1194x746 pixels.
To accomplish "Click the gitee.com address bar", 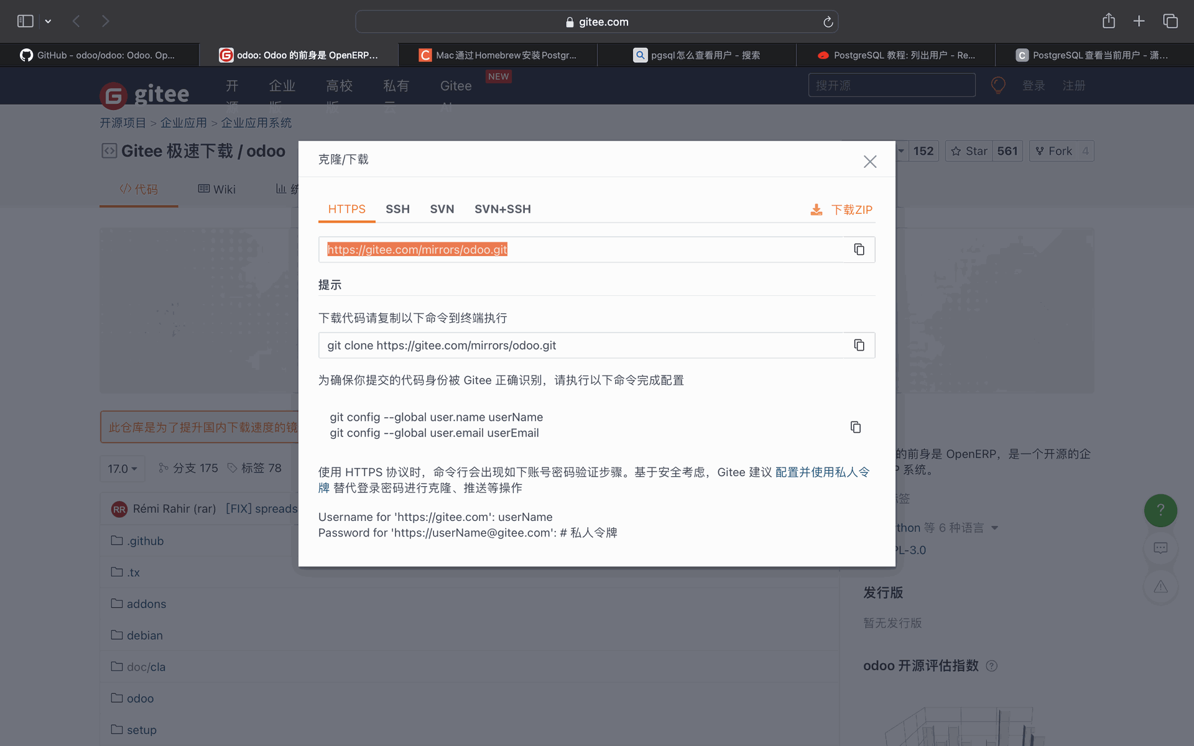I will 597,22.
